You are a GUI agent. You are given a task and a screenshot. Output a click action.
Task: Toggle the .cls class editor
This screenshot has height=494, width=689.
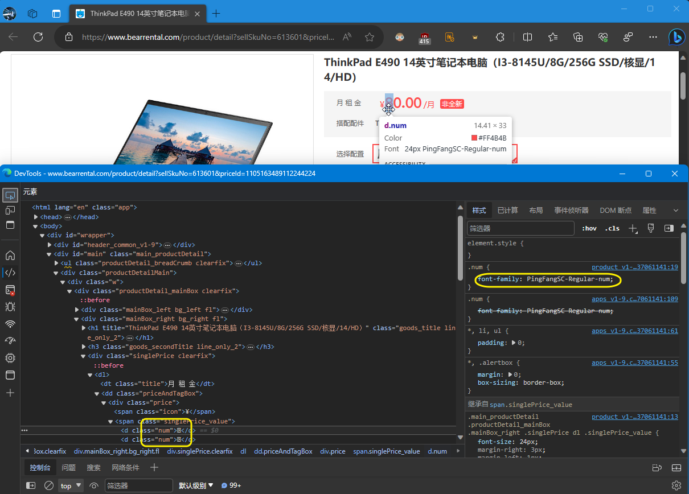[x=612, y=228]
